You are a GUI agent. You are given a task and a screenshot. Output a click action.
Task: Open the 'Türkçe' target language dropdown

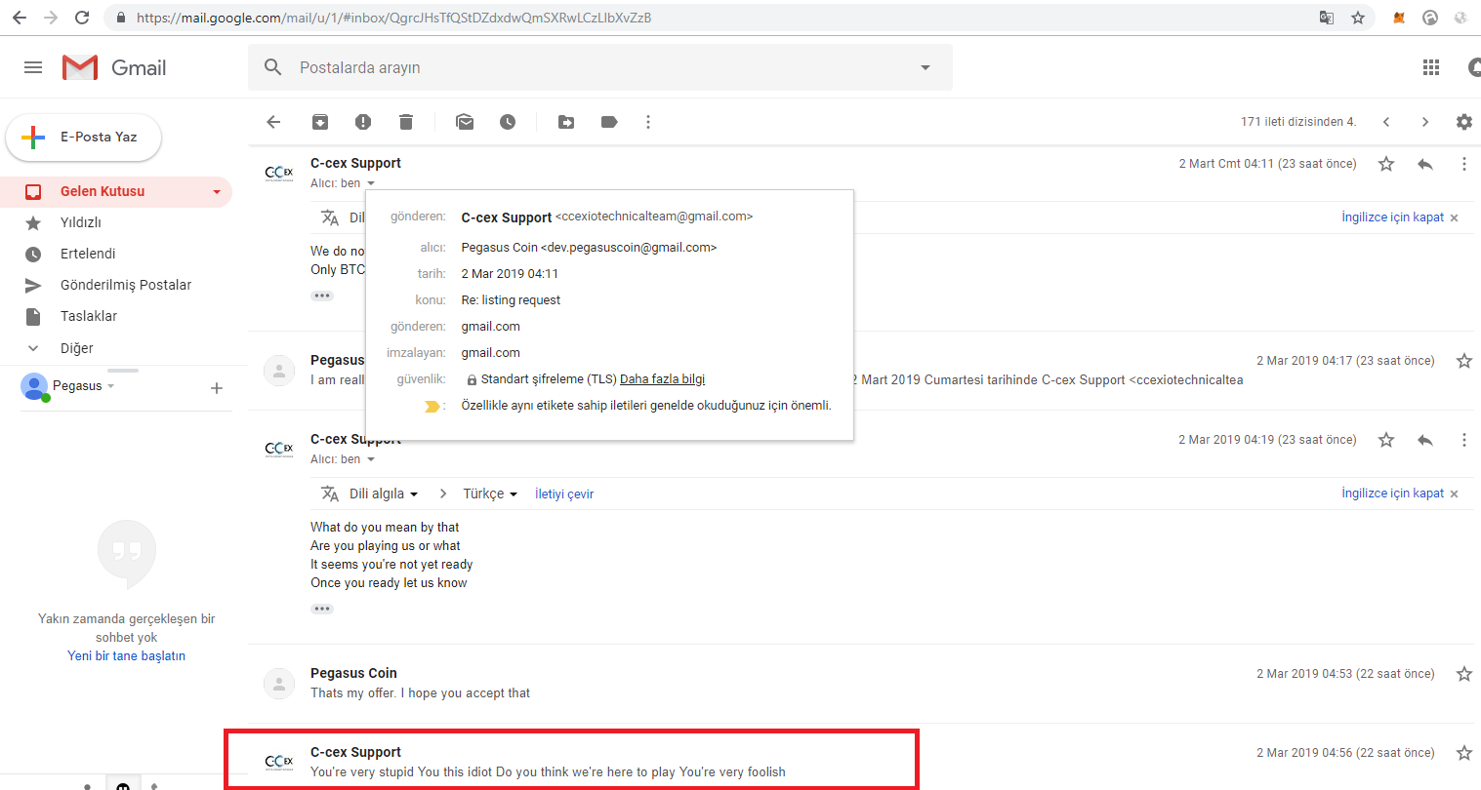tap(490, 494)
